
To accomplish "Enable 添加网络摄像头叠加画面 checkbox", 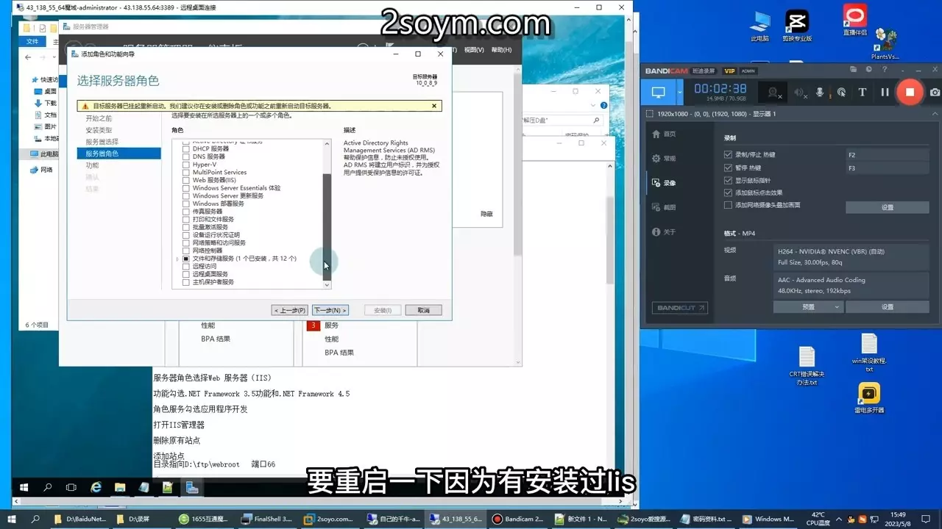I will (x=729, y=205).
